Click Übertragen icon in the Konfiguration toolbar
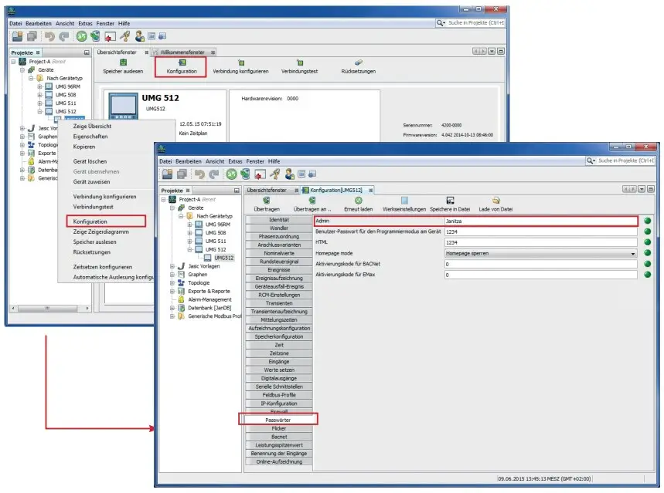Image resolution: width=664 pixels, height=493 pixels. coord(267,201)
